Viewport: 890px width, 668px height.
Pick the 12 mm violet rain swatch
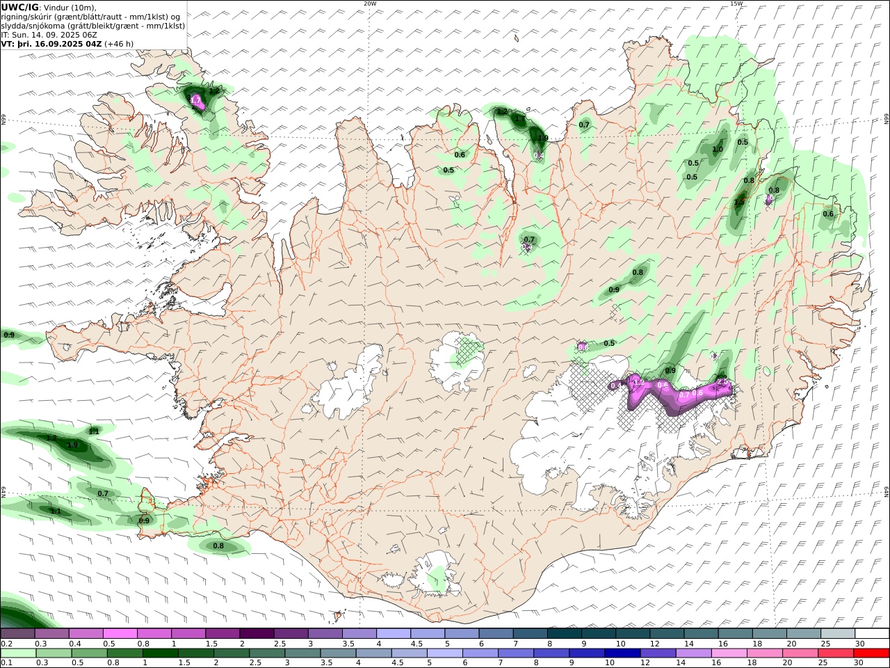point(657,653)
